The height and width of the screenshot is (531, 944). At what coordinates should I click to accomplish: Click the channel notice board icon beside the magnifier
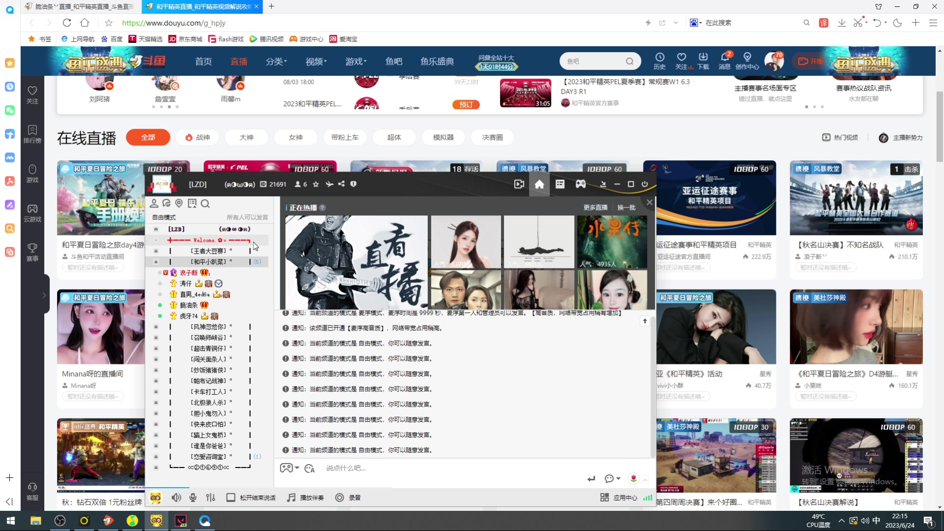[x=192, y=203]
